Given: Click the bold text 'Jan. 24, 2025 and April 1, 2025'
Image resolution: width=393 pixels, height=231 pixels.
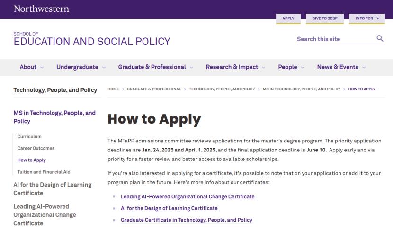Looking at the screenshot, I should coord(179,150).
